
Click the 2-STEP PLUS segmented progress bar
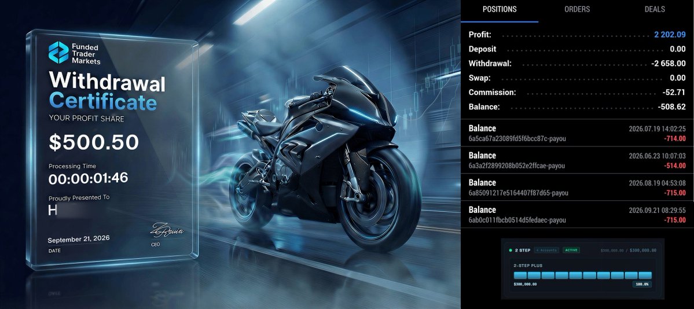click(583, 275)
